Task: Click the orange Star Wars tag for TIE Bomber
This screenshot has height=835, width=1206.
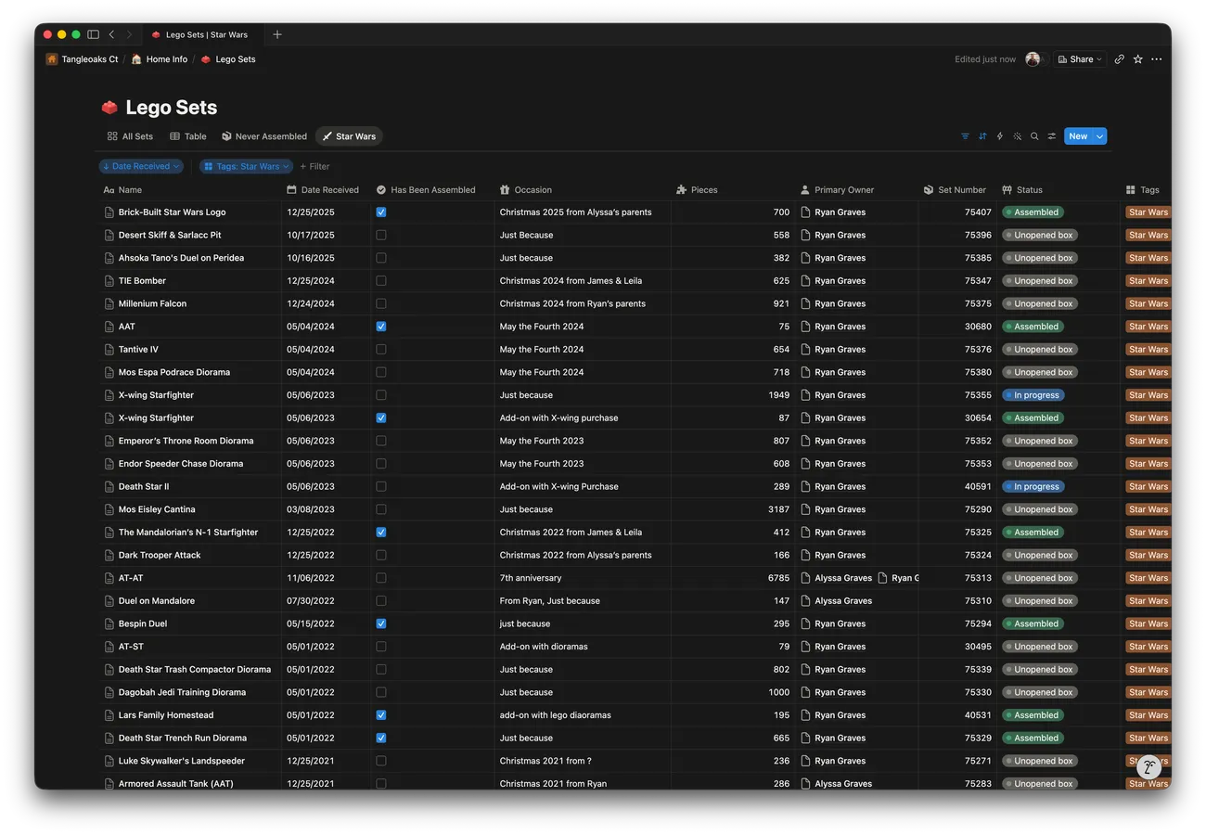Action: [1148, 281]
